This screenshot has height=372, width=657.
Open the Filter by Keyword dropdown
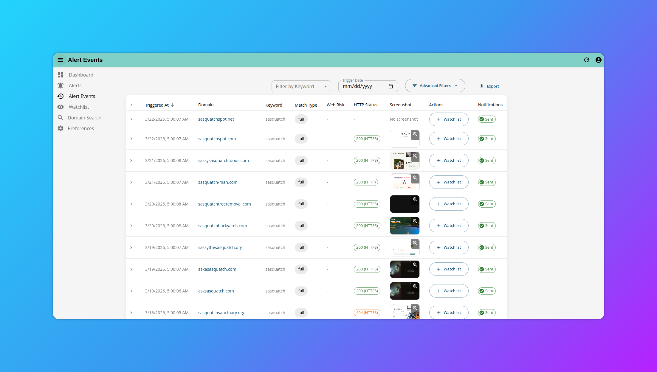301,86
